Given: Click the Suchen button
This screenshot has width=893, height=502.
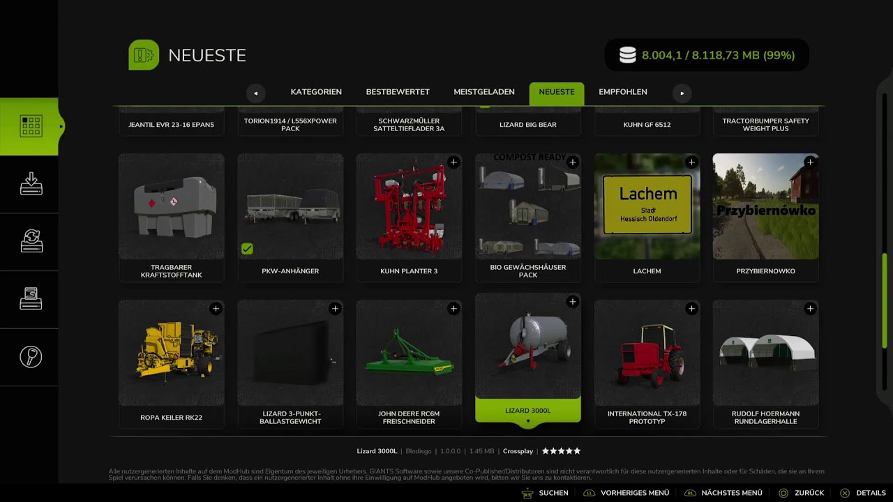Looking at the screenshot, I should [x=545, y=493].
